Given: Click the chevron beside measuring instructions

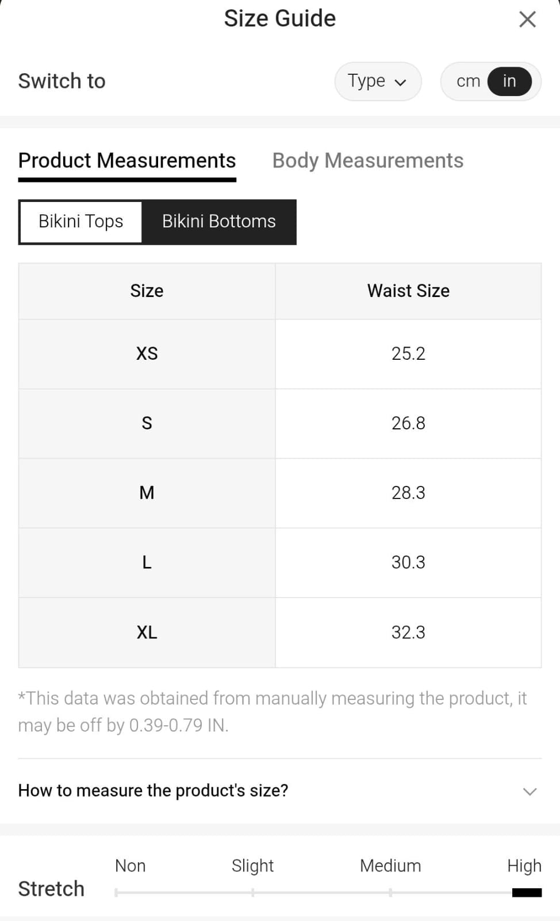Looking at the screenshot, I should click(530, 791).
